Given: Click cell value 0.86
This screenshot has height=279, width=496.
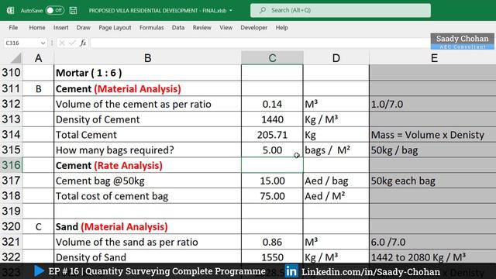Looking at the screenshot, I should pos(272,242).
